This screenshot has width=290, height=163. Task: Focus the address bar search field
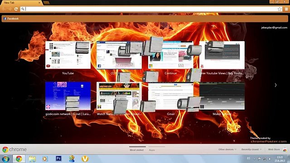(151, 9)
